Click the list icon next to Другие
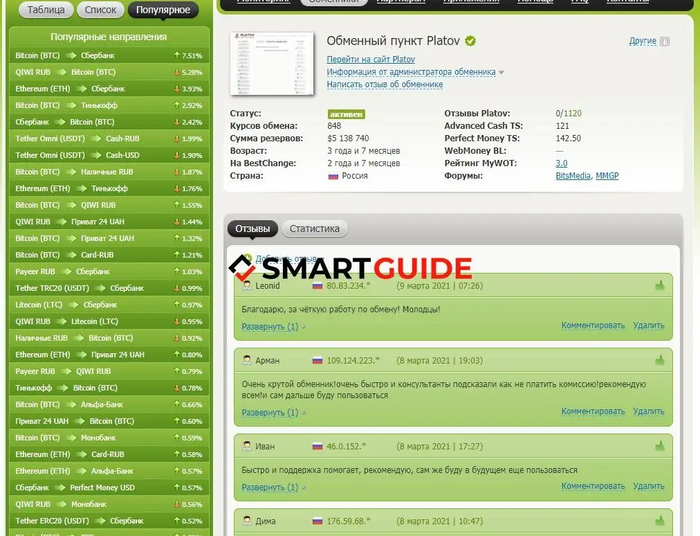This screenshot has width=700, height=536. click(665, 42)
